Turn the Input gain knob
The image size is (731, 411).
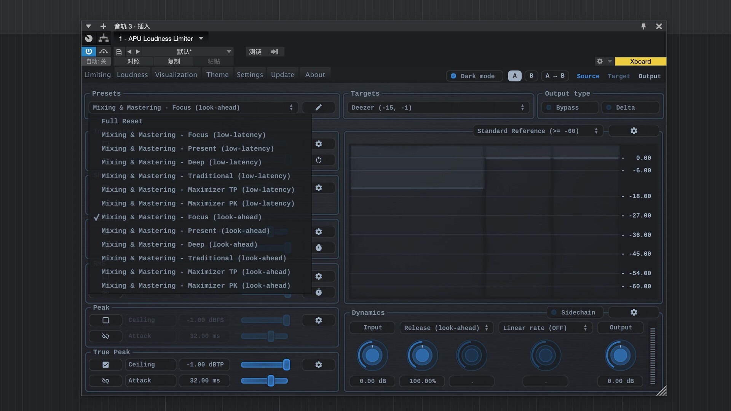[372, 355]
